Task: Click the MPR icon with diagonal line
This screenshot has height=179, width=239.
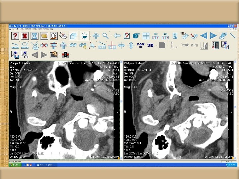Action: 102,45
